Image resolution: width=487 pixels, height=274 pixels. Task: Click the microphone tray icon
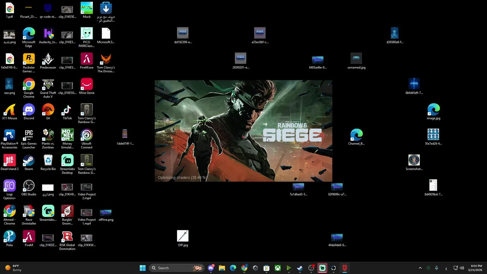pyautogui.click(x=436, y=268)
